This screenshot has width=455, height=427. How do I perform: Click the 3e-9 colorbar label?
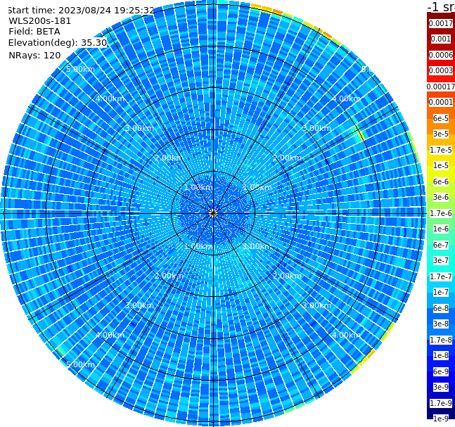(441, 387)
